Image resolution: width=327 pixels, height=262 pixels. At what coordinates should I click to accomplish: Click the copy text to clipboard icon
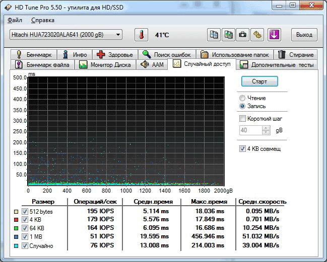pyautogui.click(x=215, y=35)
